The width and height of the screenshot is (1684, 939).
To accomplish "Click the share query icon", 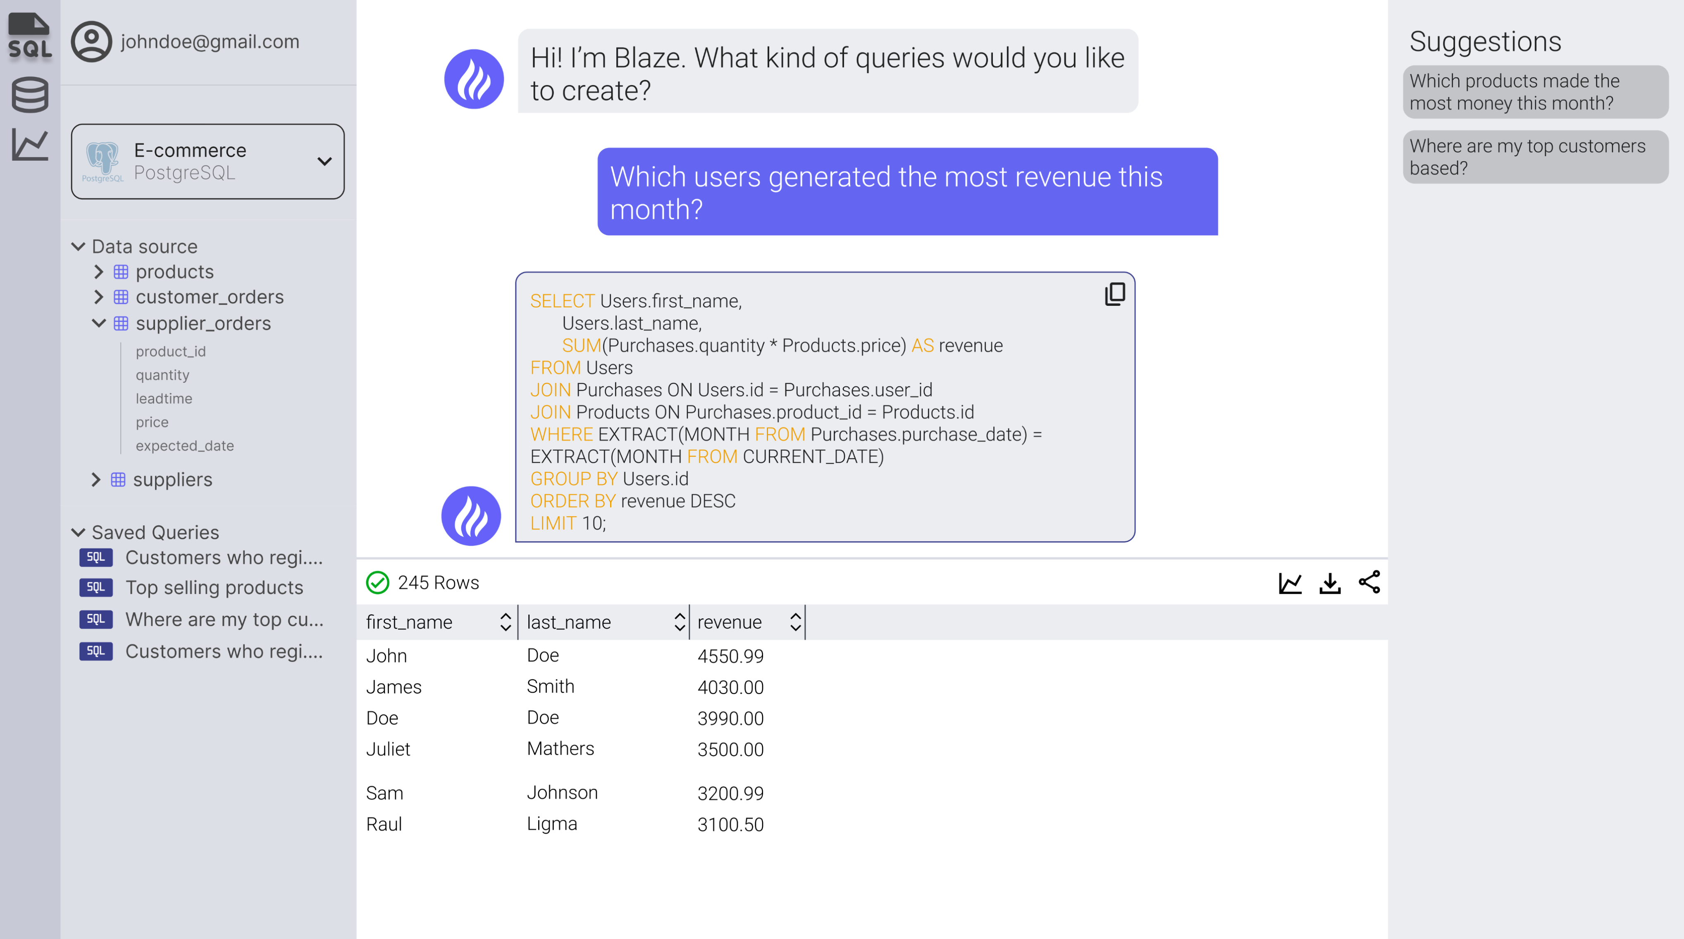I will (x=1369, y=583).
